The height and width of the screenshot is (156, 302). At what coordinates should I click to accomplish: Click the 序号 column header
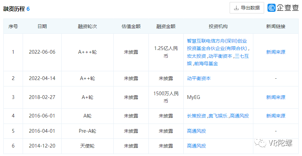13,26
